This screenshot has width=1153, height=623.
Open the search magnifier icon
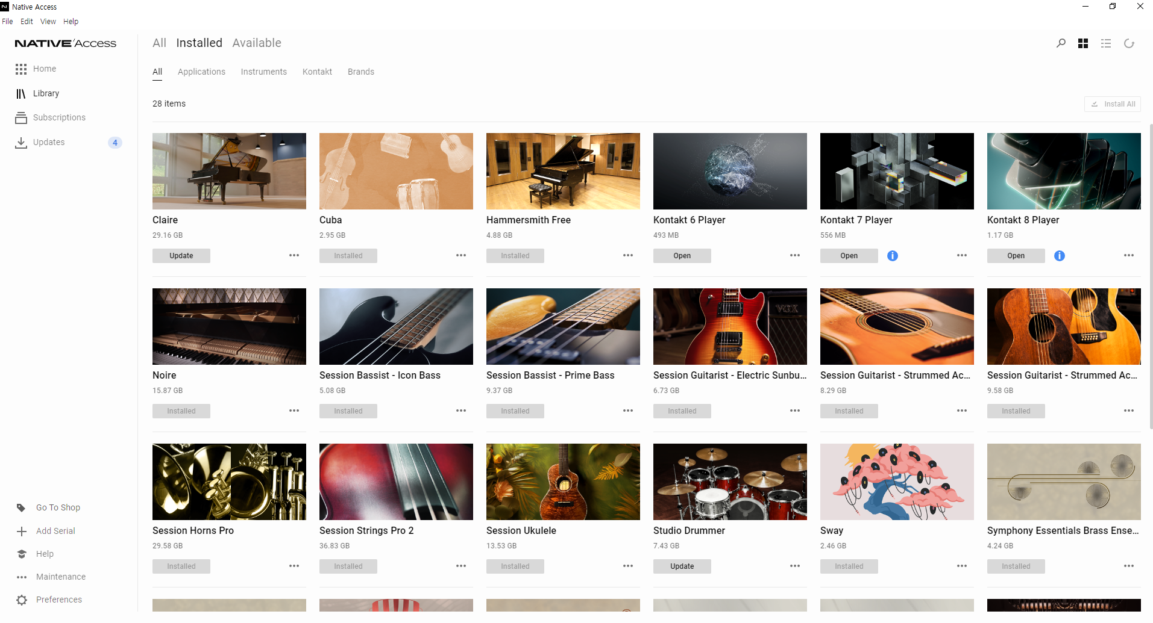1061,43
